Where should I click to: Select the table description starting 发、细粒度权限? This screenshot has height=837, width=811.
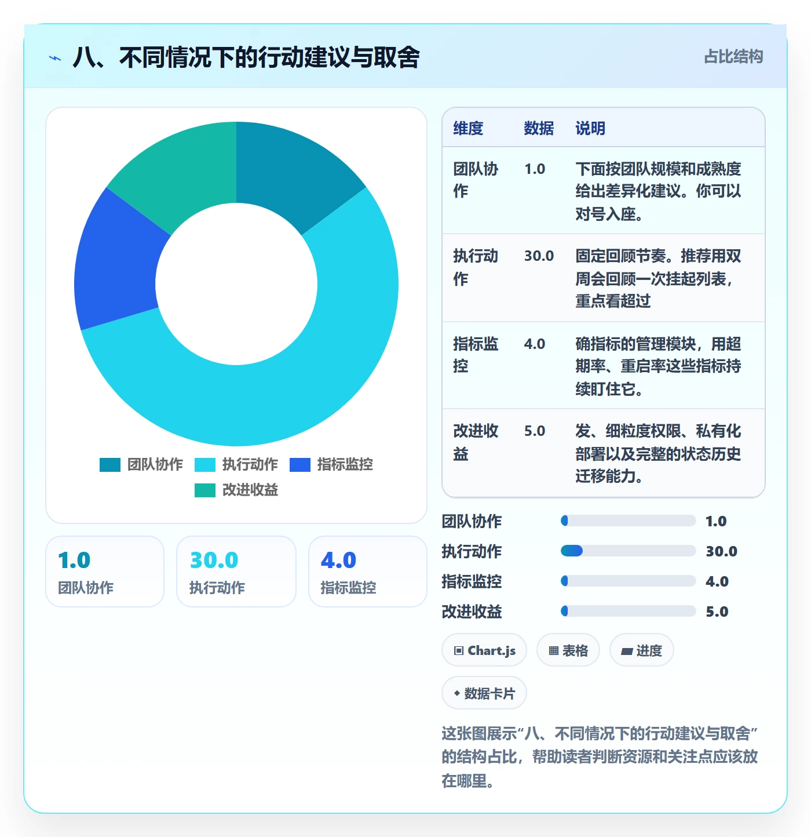[x=658, y=453]
